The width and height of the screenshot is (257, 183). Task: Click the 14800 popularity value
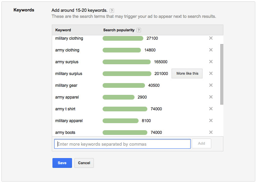150,50
